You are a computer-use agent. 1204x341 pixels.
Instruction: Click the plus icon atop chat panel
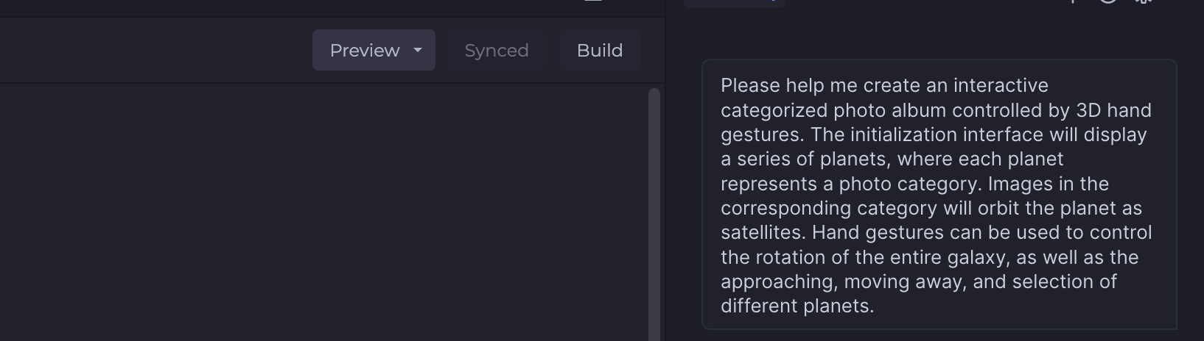coord(1074,1)
